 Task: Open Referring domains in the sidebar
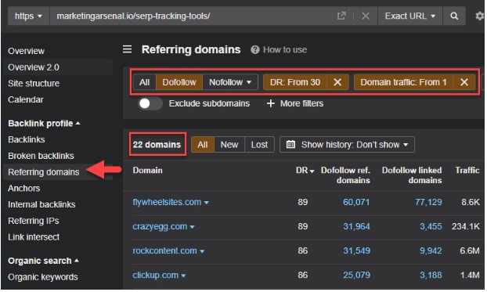click(x=44, y=171)
